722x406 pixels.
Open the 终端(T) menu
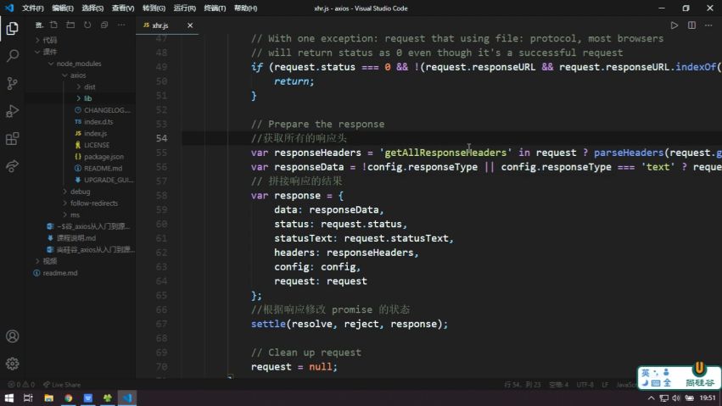click(214, 8)
